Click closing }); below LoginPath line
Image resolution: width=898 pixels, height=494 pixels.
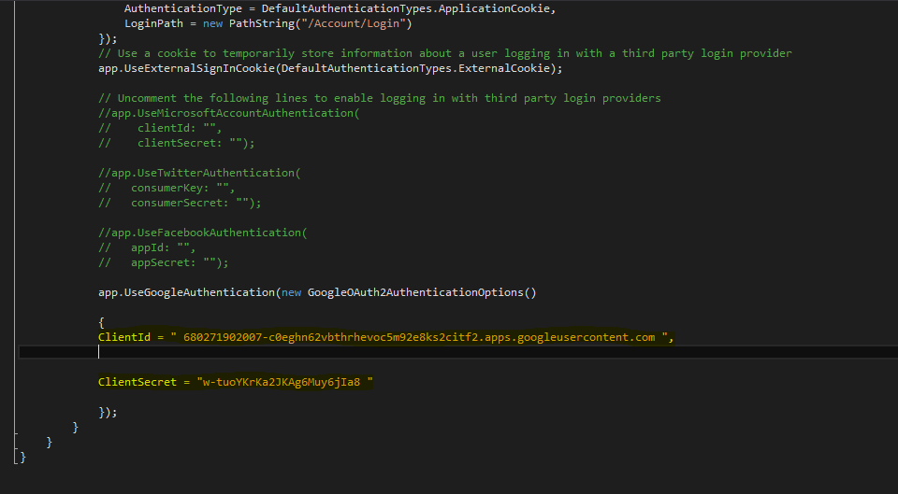click(x=109, y=38)
